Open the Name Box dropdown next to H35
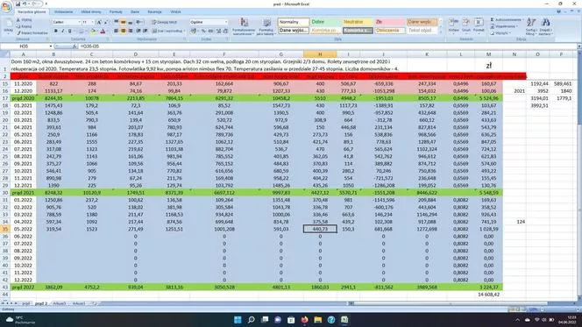This screenshot has height=327, width=582. click(51, 46)
